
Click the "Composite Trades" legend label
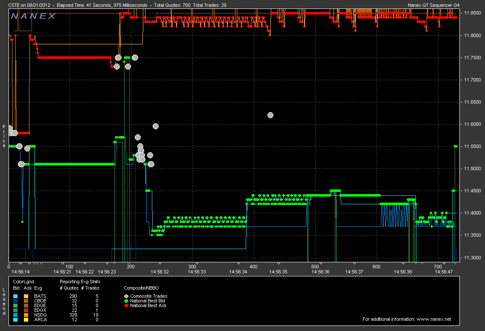[x=149, y=296]
